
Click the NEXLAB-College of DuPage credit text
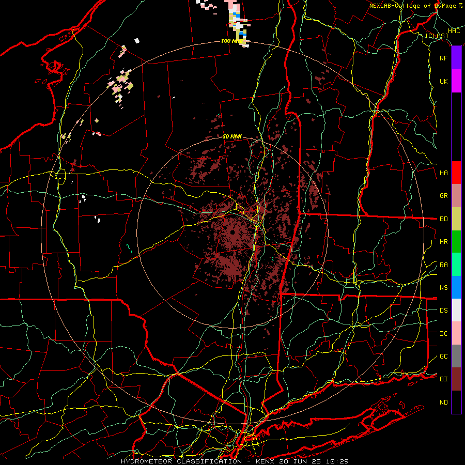point(416,6)
